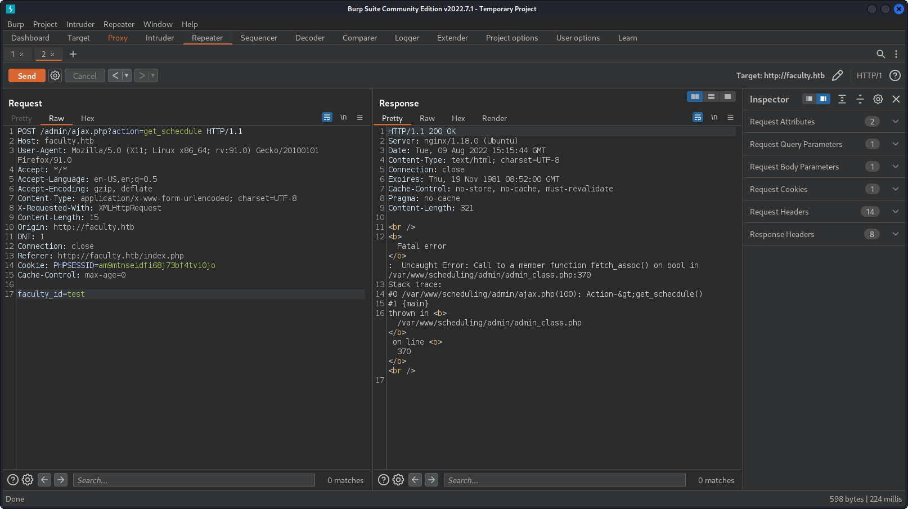The height and width of the screenshot is (509, 908).
Task: Toggle response message word wrap
Action: click(x=698, y=117)
